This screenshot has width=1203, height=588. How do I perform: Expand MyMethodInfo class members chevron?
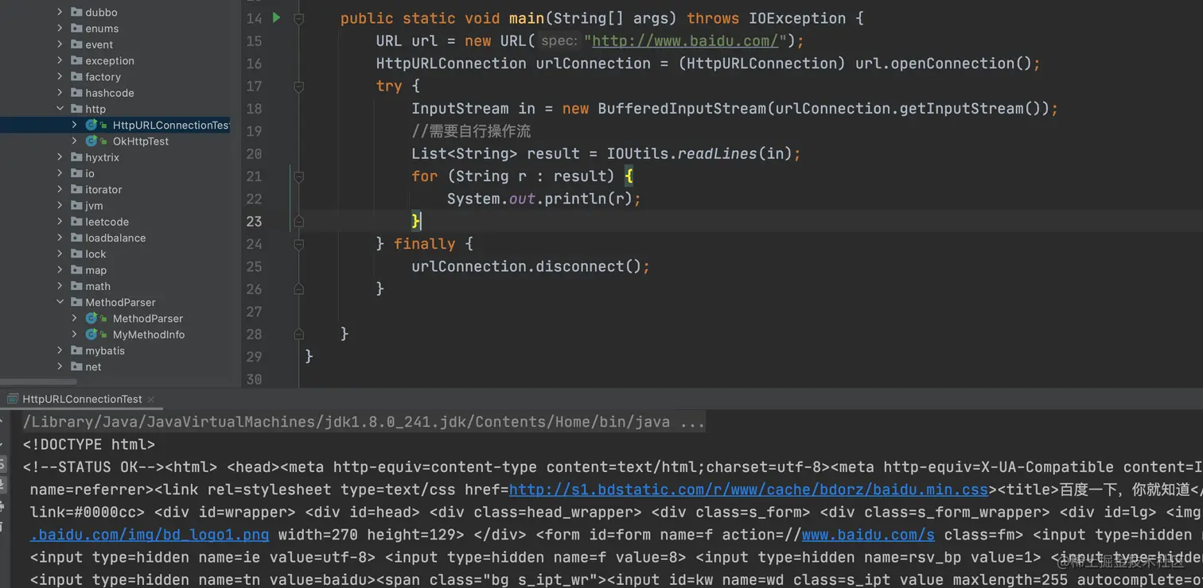[x=75, y=335]
